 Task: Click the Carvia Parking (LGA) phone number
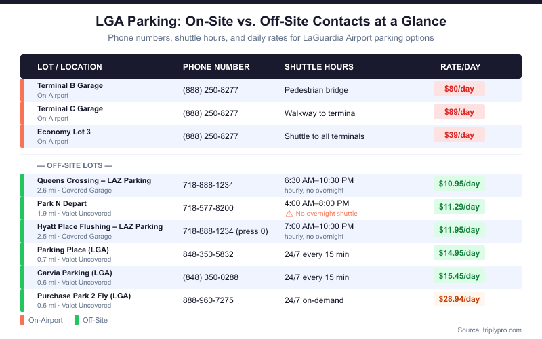click(211, 277)
